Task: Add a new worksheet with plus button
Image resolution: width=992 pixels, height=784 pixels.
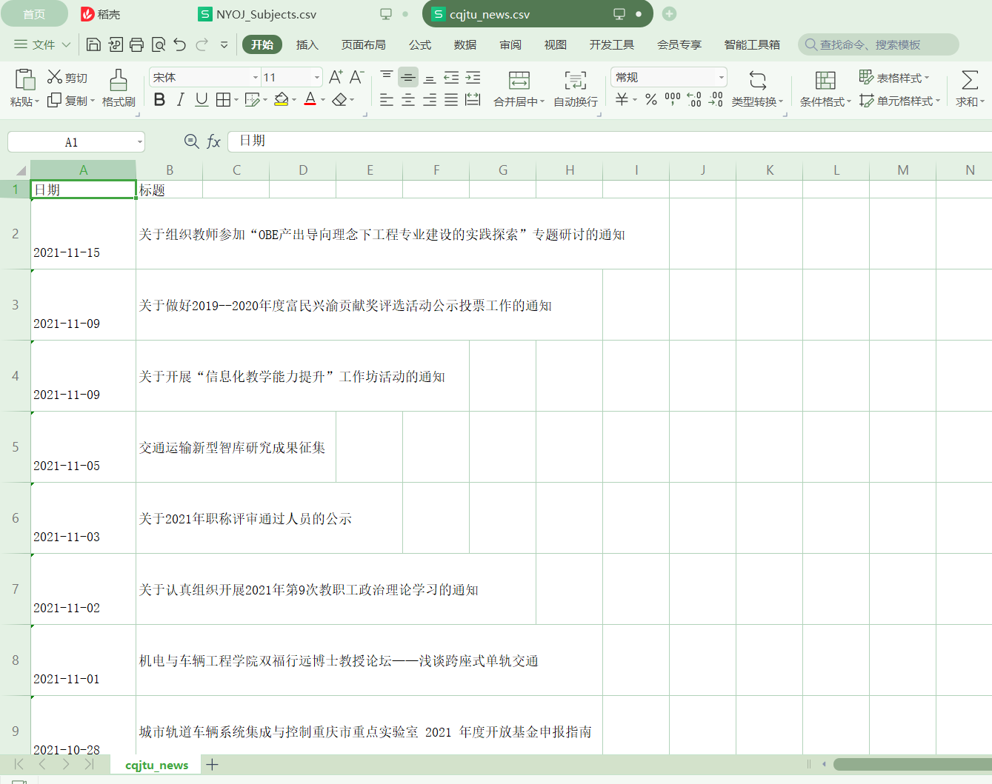Action: click(x=213, y=765)
